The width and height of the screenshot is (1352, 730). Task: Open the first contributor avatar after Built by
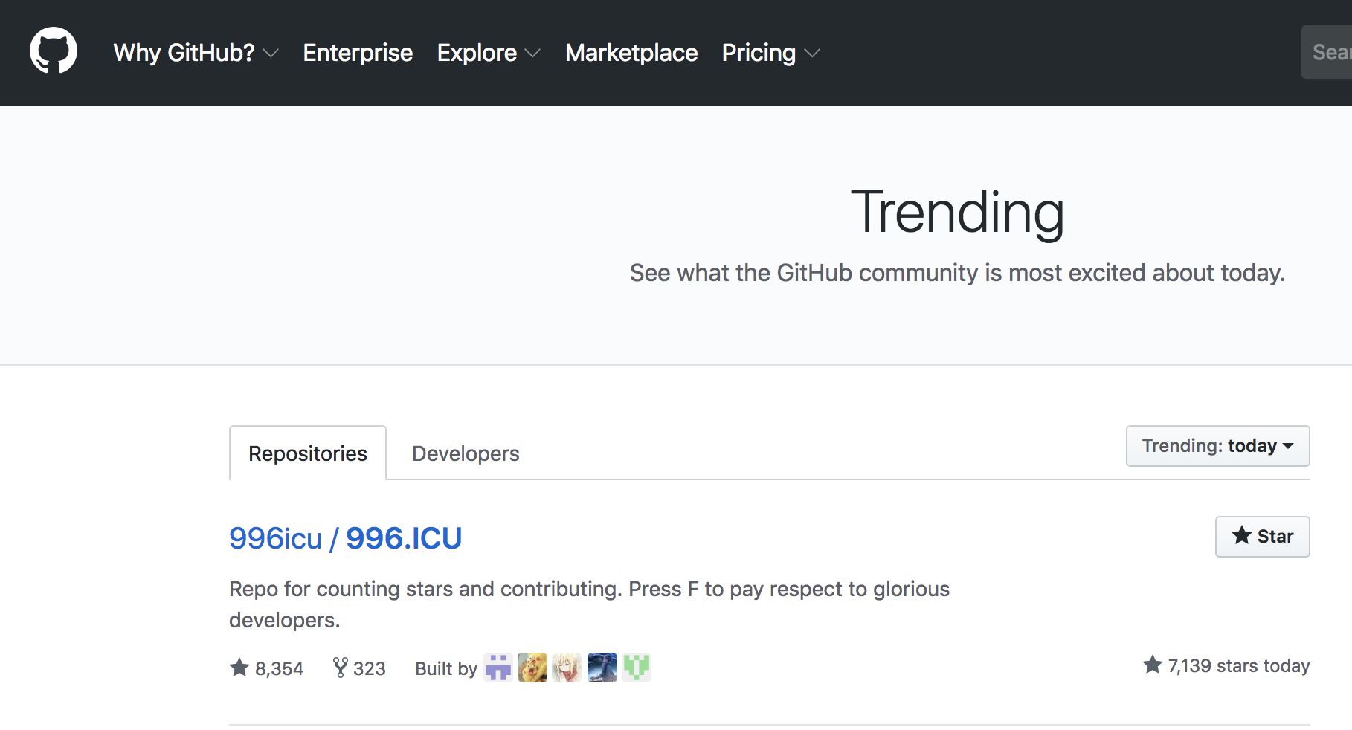pos(498,668)
